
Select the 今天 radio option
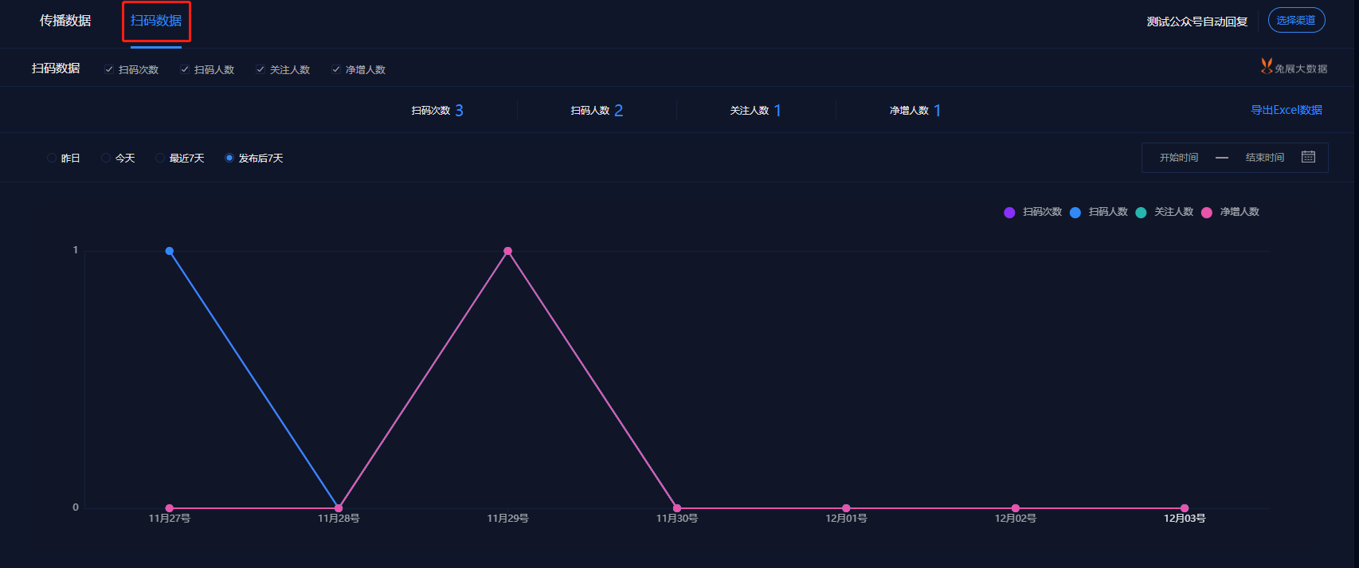(x=106, y=158)
